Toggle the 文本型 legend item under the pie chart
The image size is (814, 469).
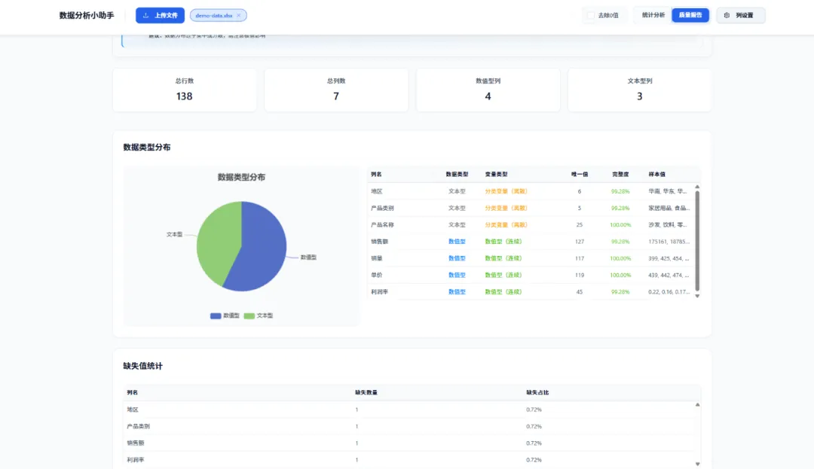[259, 315]
